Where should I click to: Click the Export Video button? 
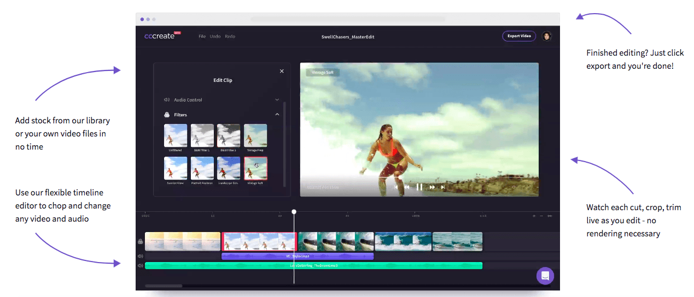pyautogui.click(x=519, y=36)
